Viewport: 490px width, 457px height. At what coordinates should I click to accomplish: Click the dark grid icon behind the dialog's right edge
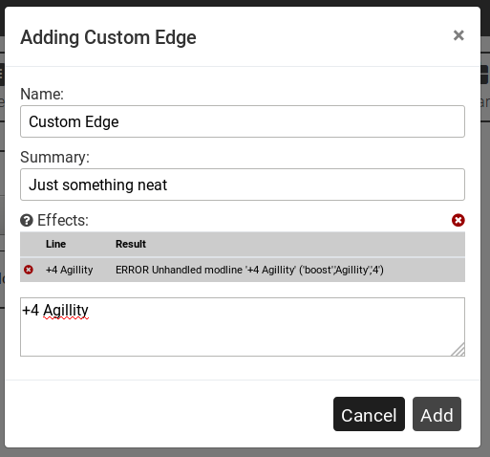coord(485,75)
